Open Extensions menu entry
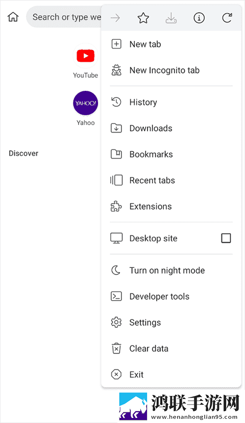This screenshot has height=423, width=245. point(171,206)
